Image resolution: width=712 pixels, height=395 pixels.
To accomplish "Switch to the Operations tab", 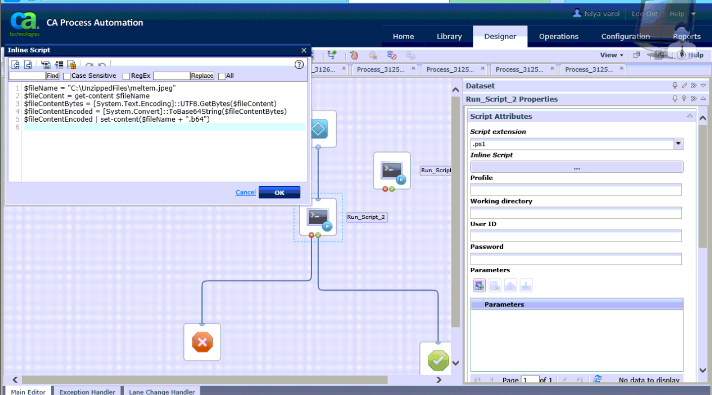I will pyautogui.click(x=559, y=36).
